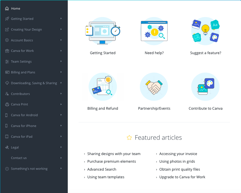Click the cloud icon for Downloading, Saving & Sharing
Screen dimensions: 241x193
[x=7, y=83]
